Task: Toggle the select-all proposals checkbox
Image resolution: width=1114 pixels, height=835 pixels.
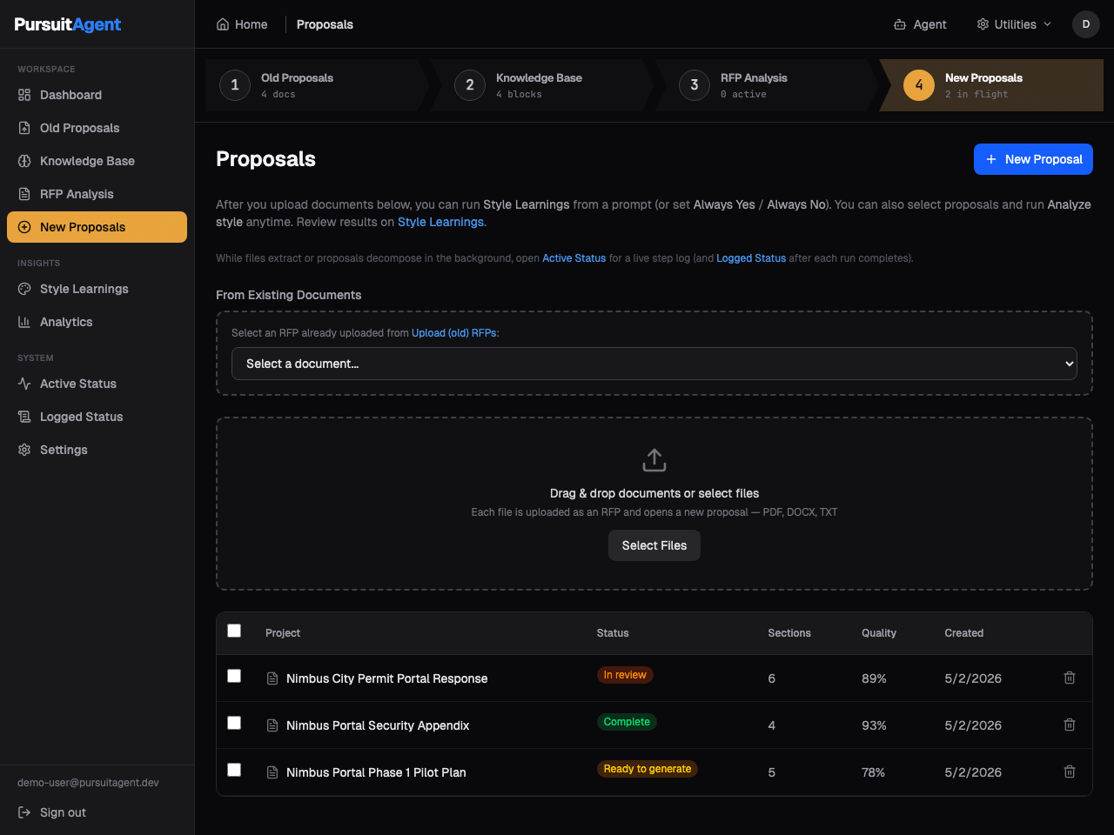Action: pos(234,631)
